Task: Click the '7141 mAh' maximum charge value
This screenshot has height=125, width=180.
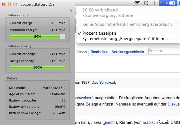Action: point(58,30)
